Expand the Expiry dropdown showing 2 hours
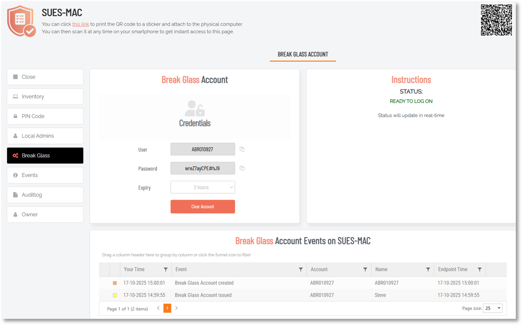Screen dimensions: 522x325 [203, 187]
